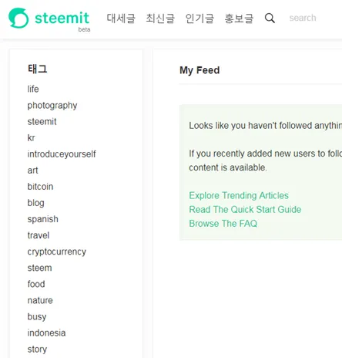Viewport: 342px width, 358px height.
Task: Select the photography tag
Action: [52, 106]
